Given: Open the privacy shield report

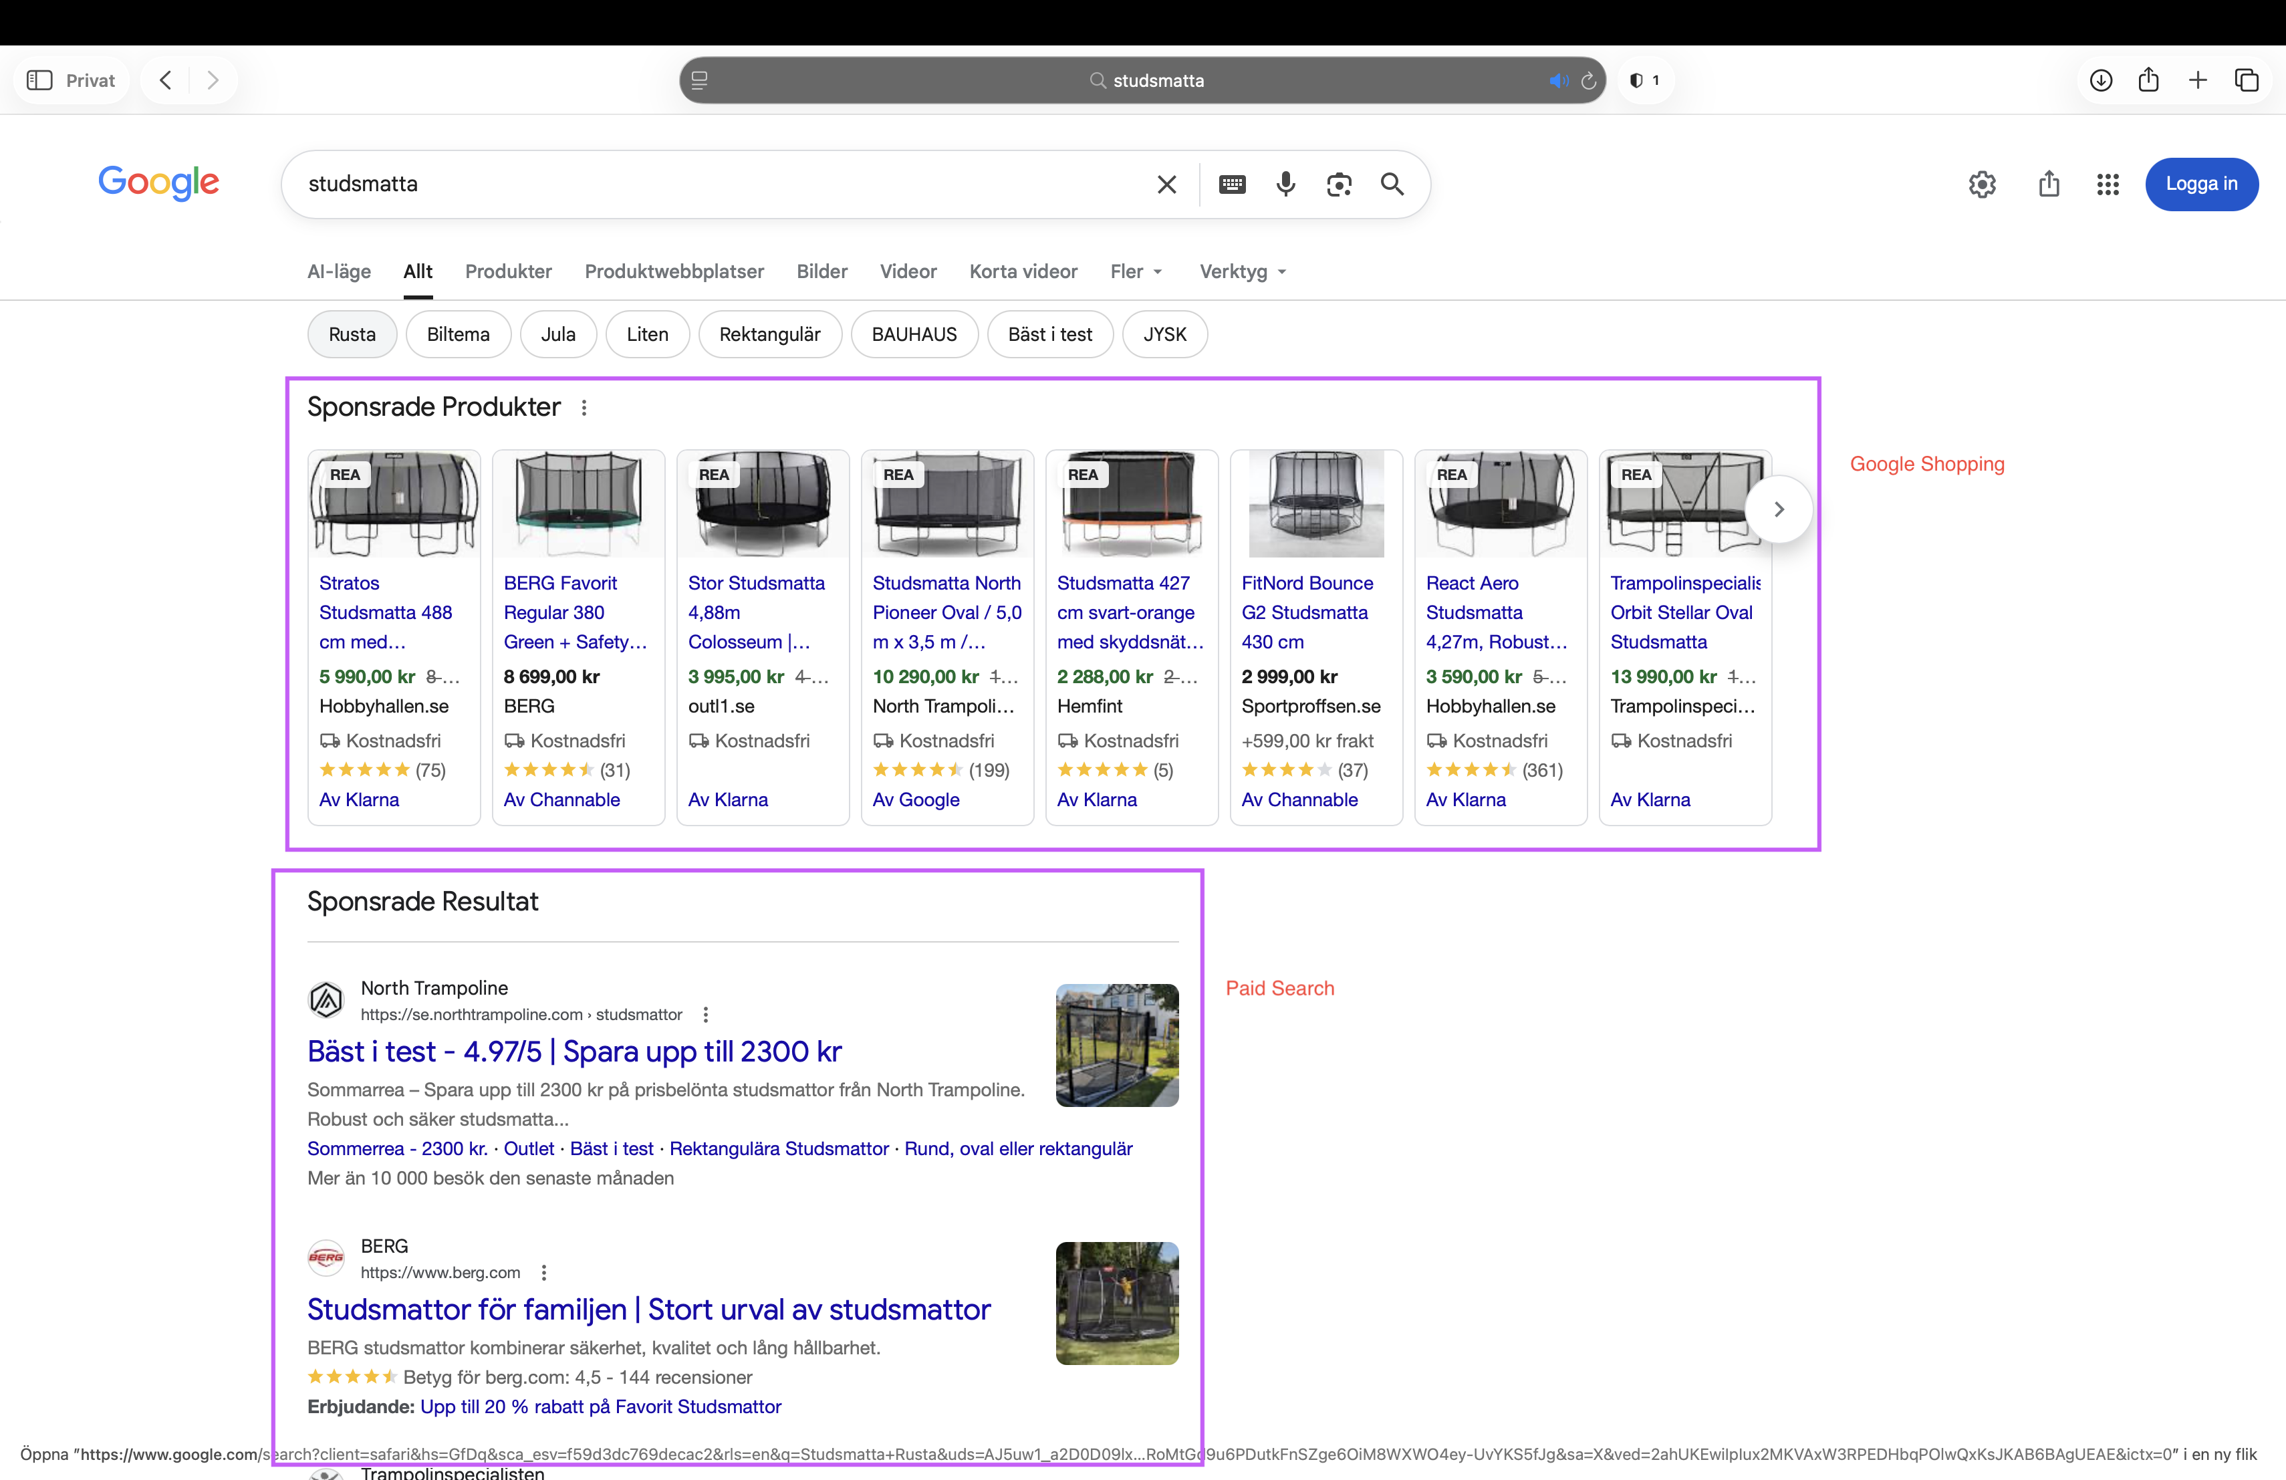Looking at the screenshot, I should coord(1644,81).
